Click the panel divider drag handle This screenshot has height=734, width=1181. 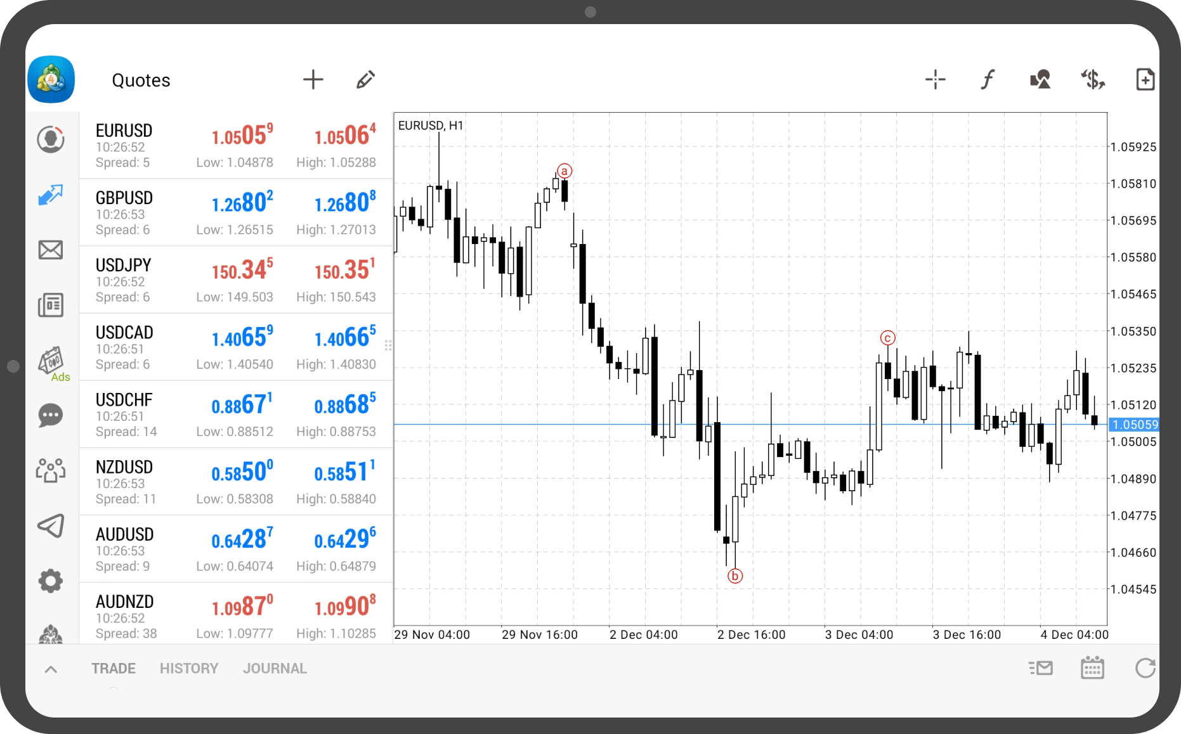[x=388, y=345]
